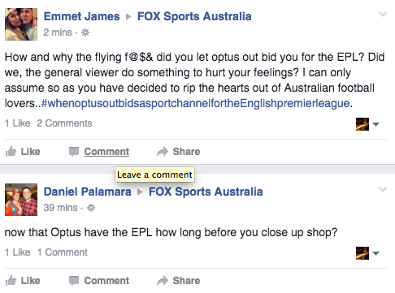
Task: Click the Like thumbs-up icon on Daniel Palamara's post
Action: [x=11, y=281]
